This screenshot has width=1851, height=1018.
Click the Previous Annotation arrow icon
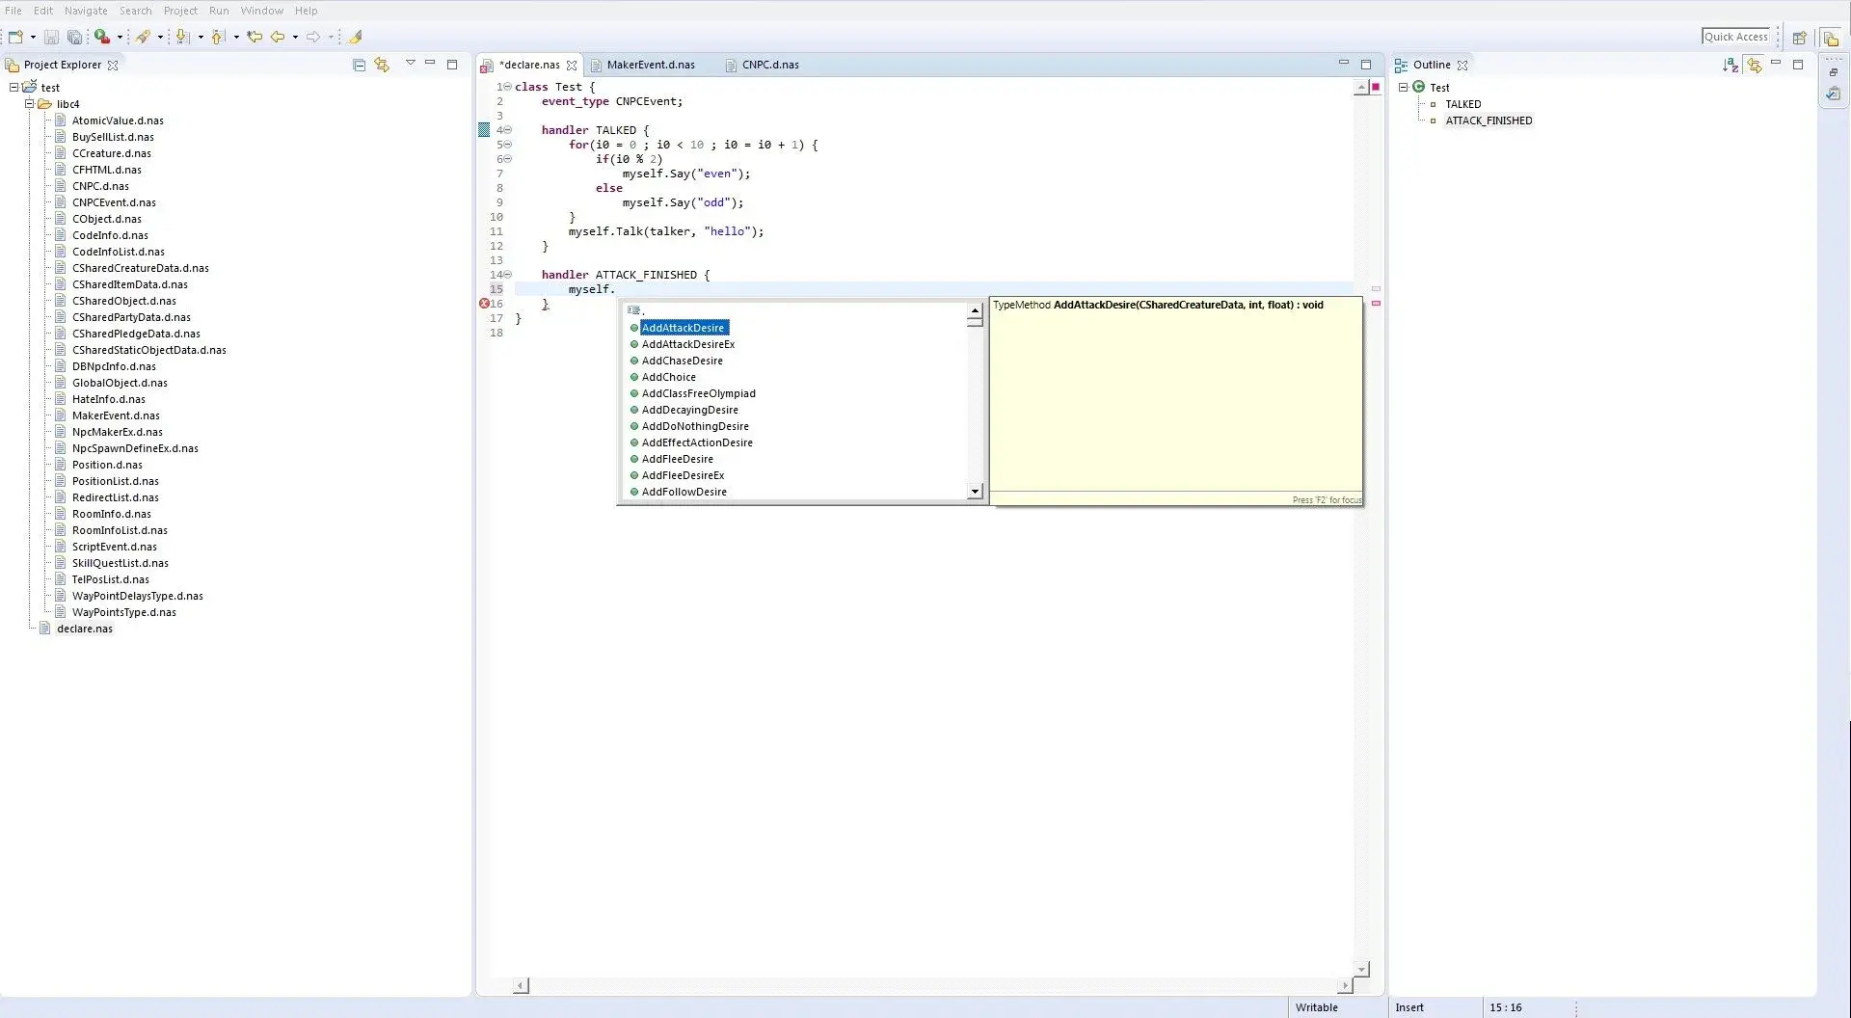218,37
